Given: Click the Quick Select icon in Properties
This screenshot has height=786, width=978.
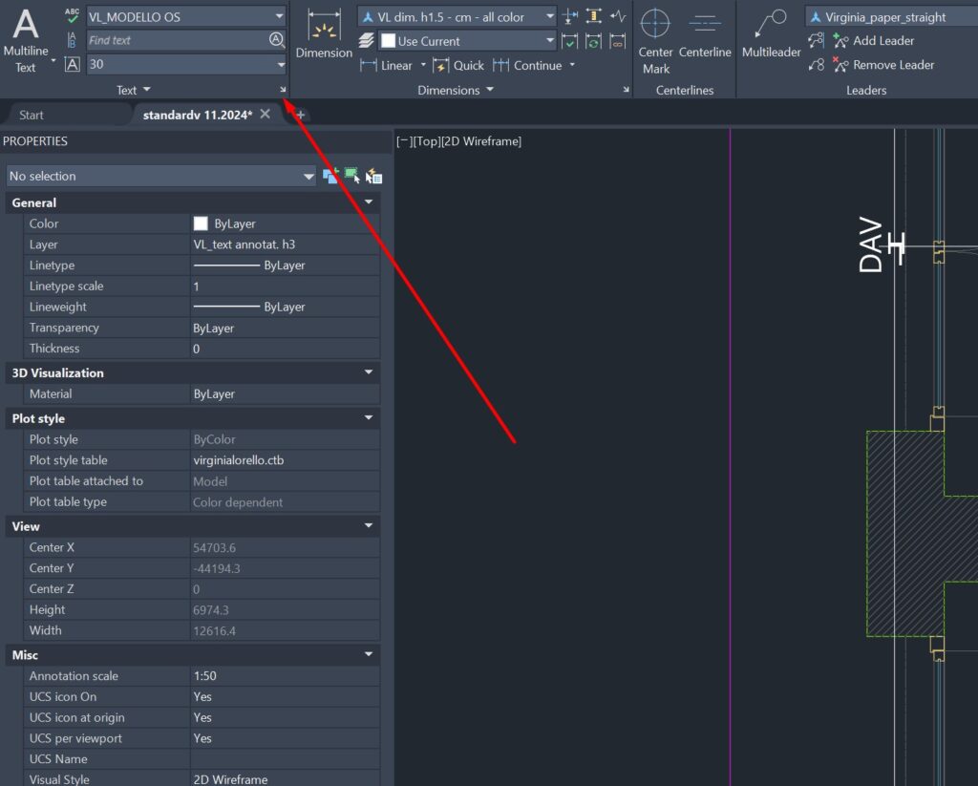Looking at the screenshot, I should pyautogui.click(x=374, y=176).
